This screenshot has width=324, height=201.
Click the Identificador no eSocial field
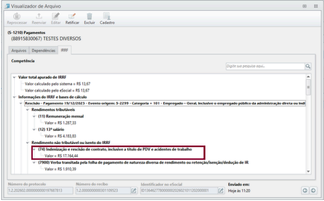tap(179, 191)
